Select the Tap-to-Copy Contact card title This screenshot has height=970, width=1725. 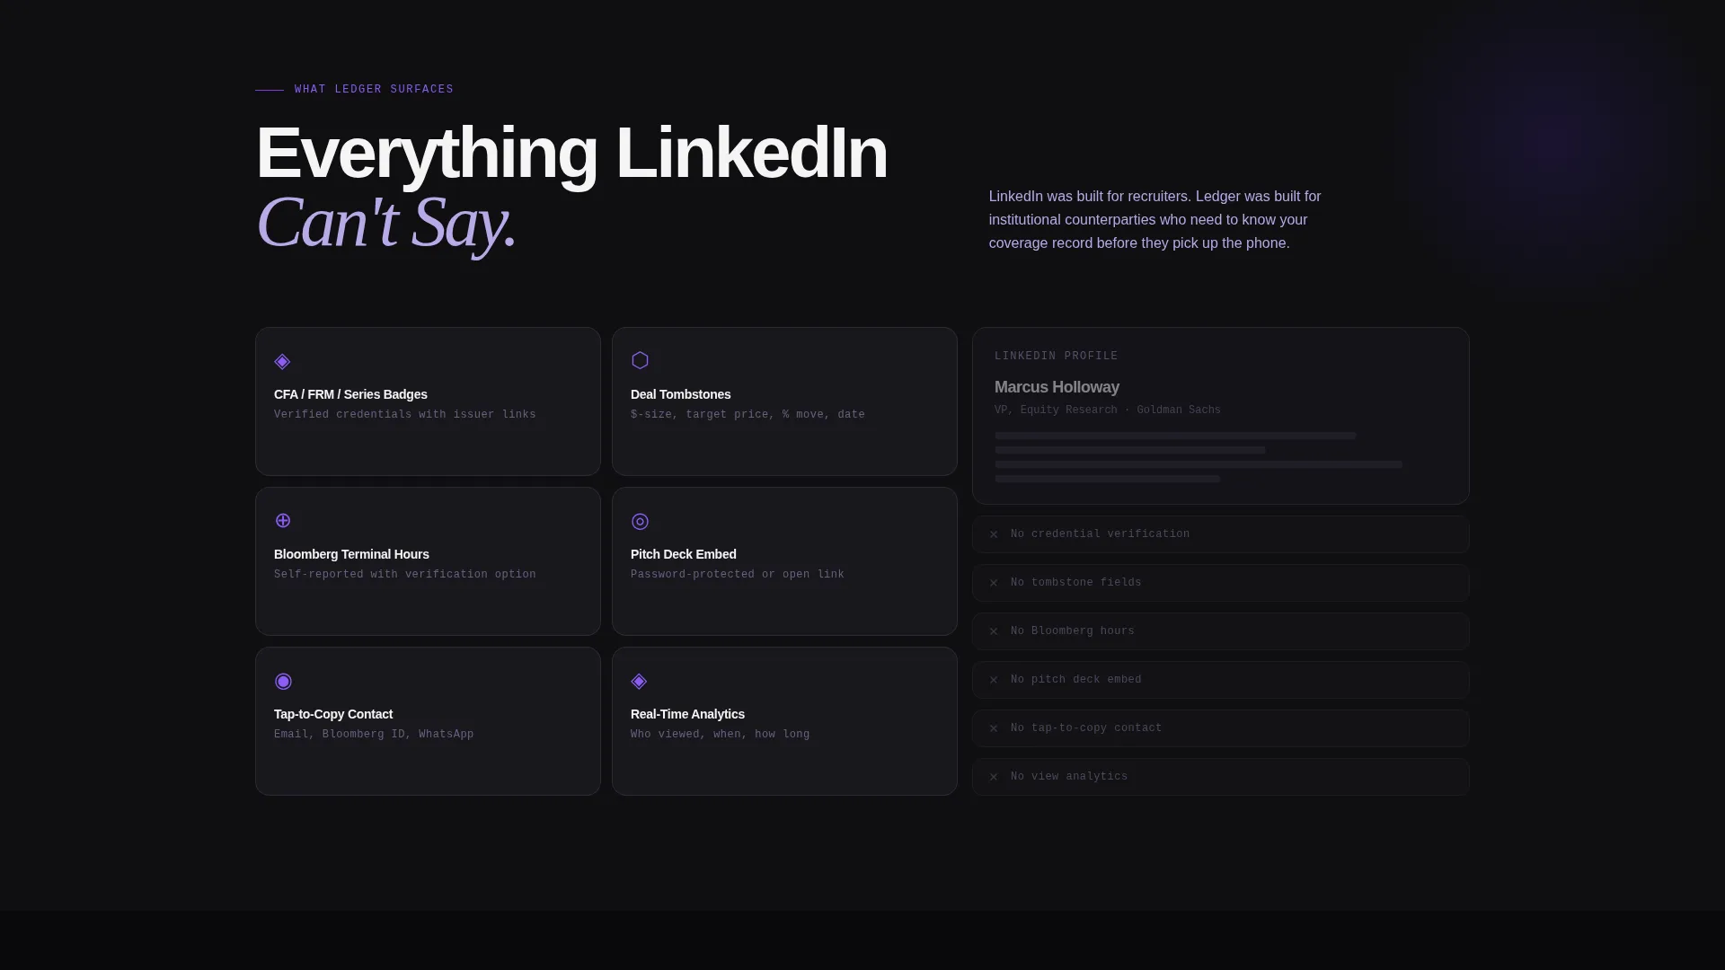(333, 714)
